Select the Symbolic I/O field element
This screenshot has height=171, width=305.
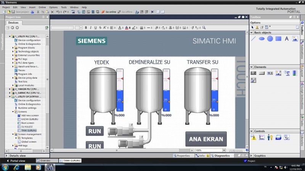point(270,73)
